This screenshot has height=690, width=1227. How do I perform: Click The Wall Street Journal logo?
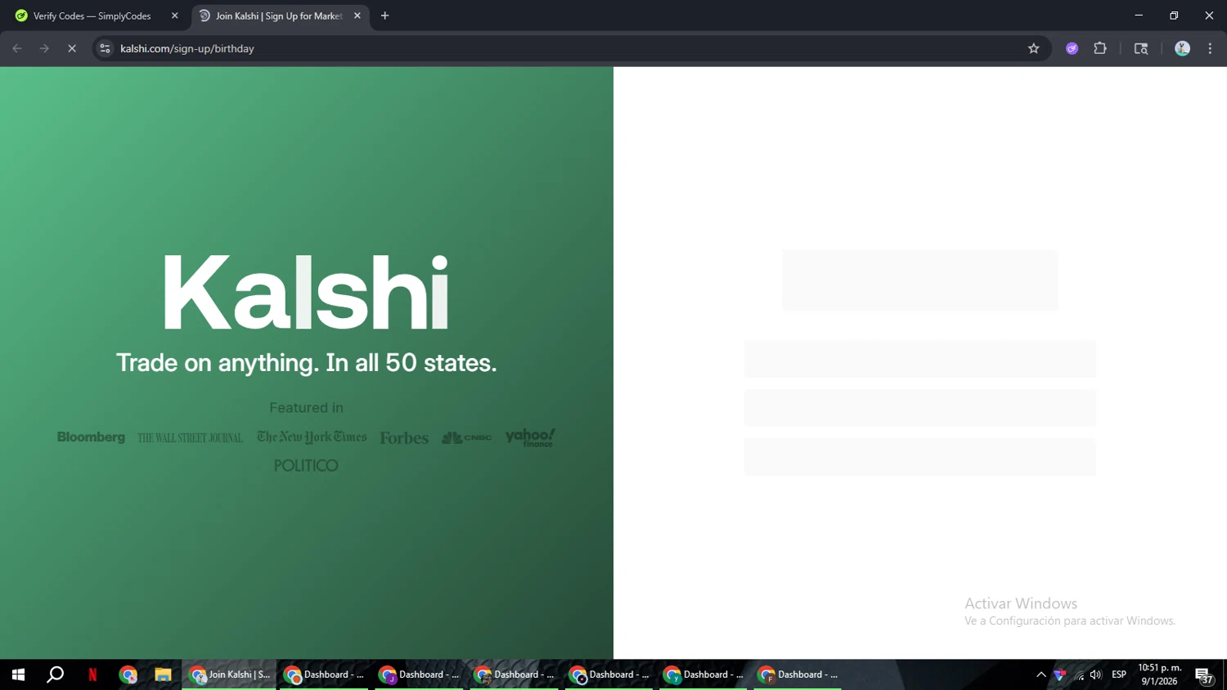click(191, 438)
